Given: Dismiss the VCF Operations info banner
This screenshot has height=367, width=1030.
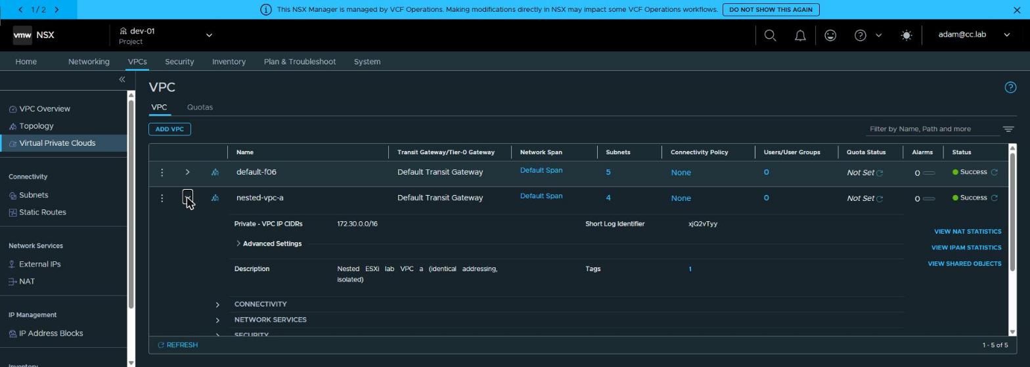Looking at the screenshot, I should (x=1018, y=10).
